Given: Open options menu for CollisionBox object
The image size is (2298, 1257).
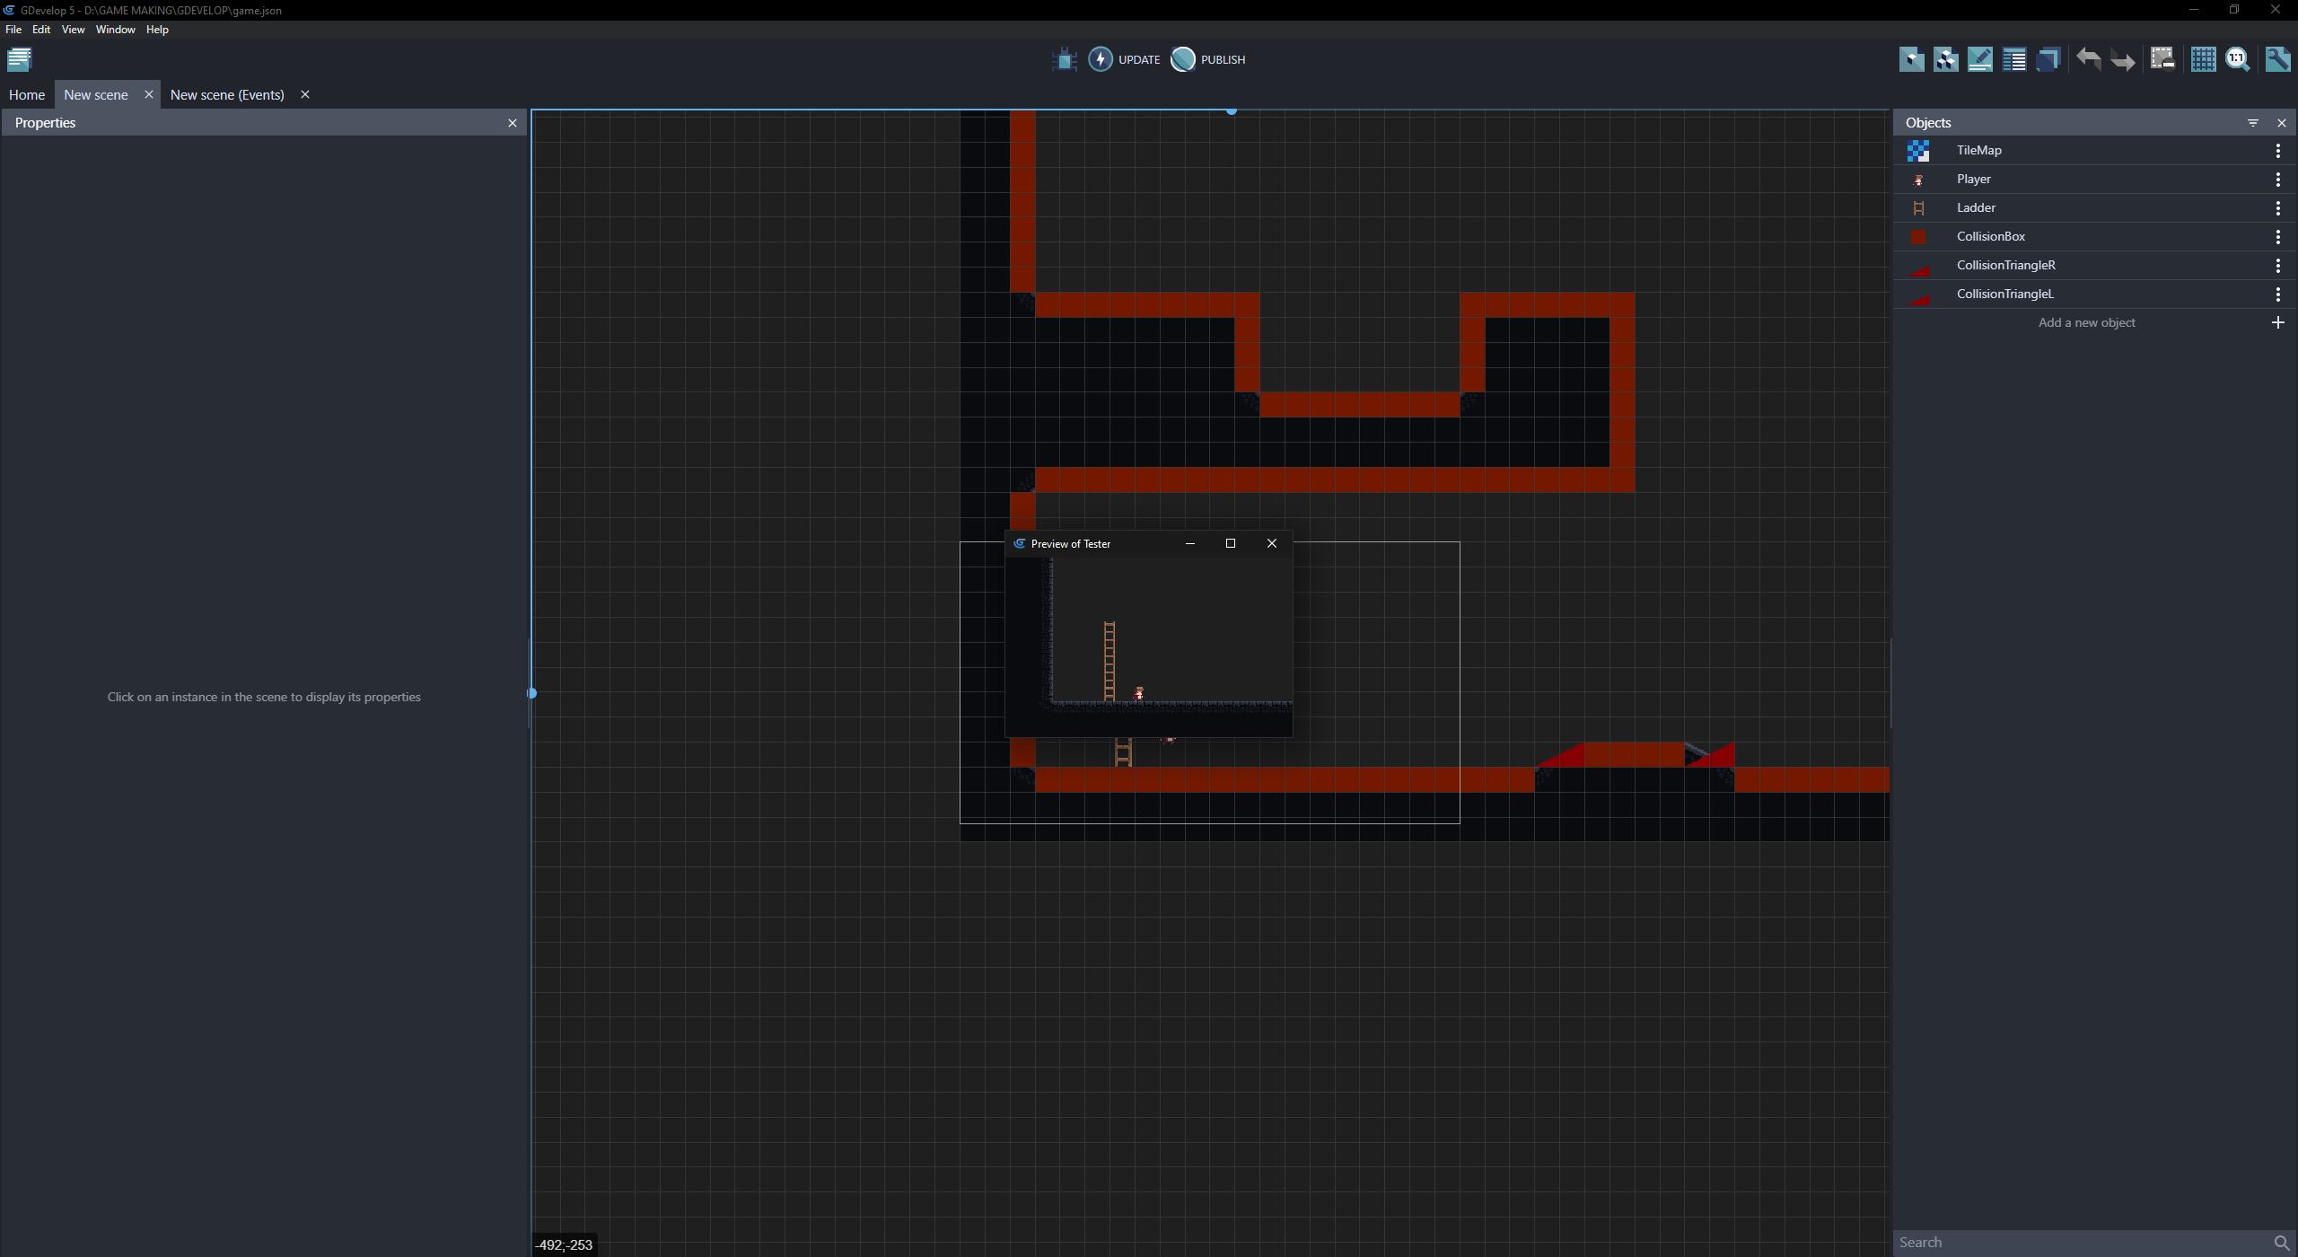Looking at the screenshot, I should [2278, 236].
